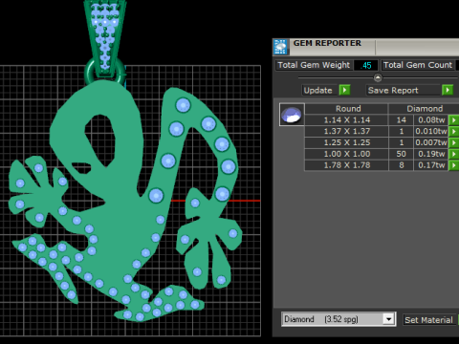This screenshot has height=344, width=459.
Task: Select the round gem thumbnail
Action: [292, 115]
